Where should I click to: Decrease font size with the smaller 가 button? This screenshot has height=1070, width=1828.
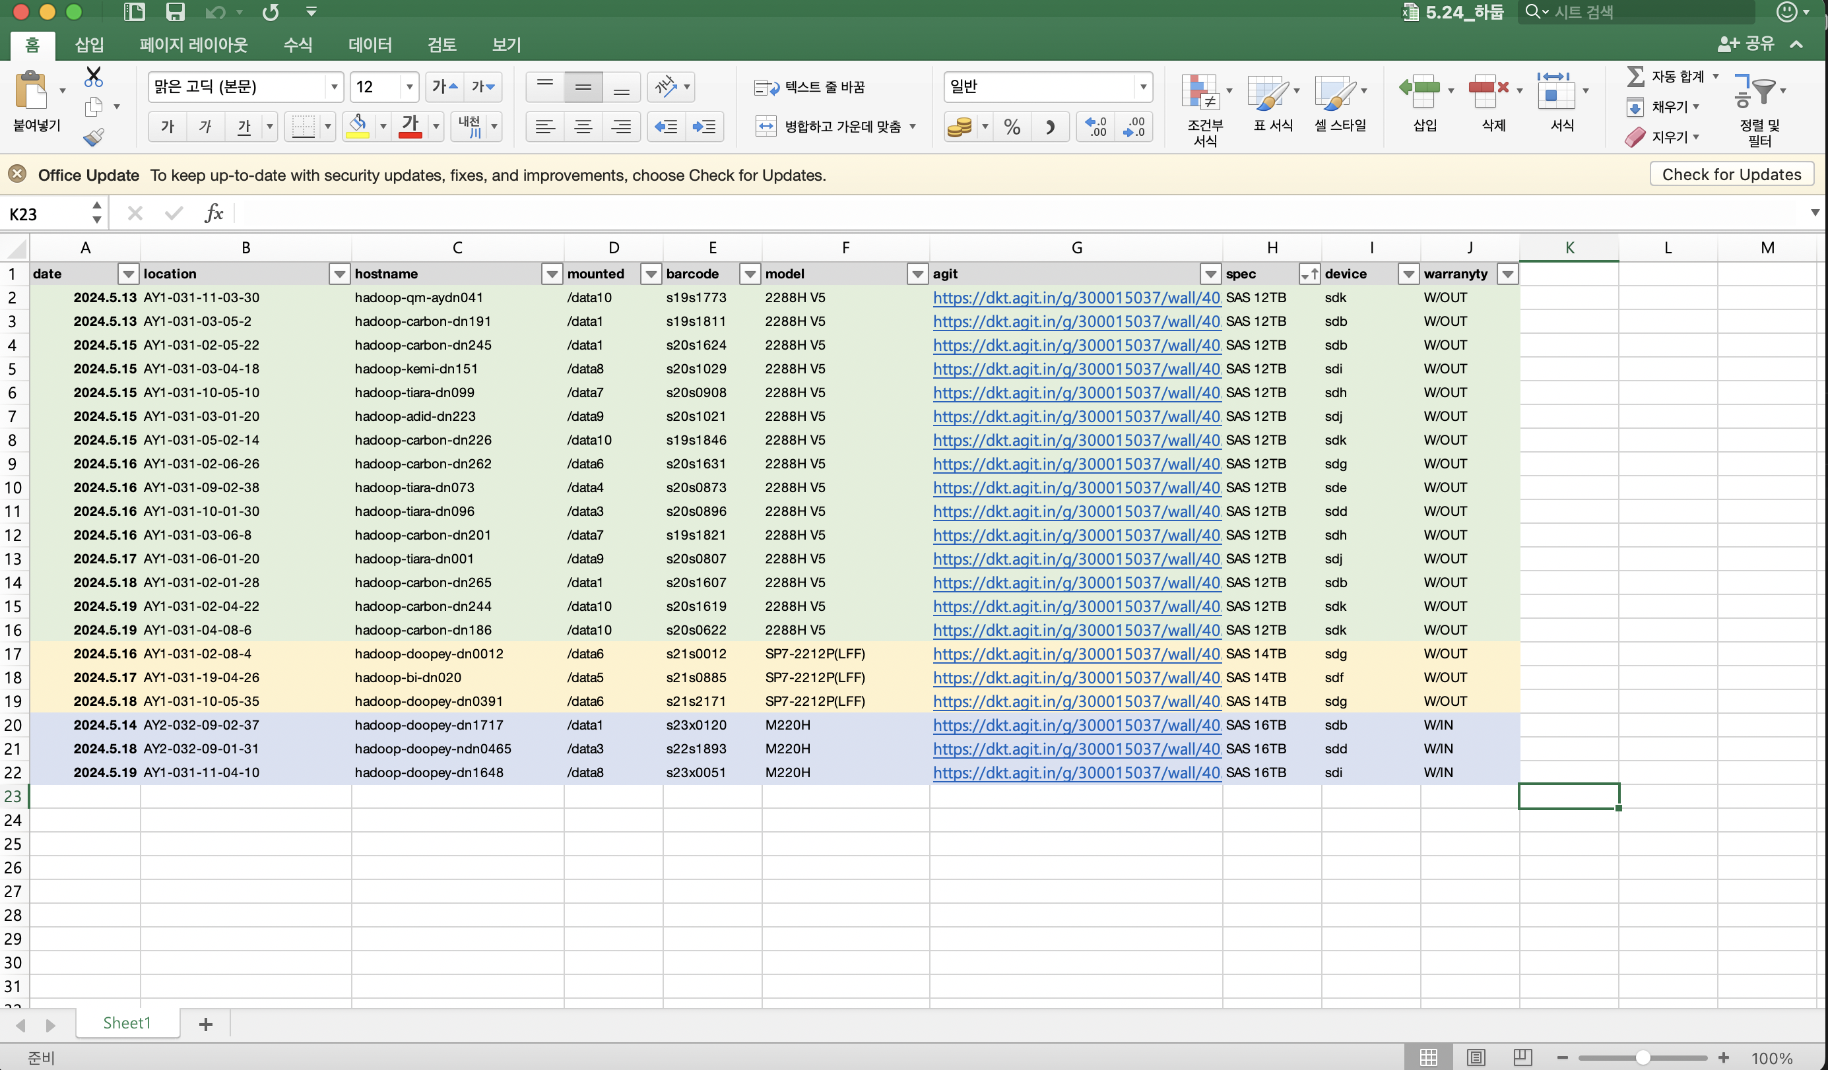point(482,87)
